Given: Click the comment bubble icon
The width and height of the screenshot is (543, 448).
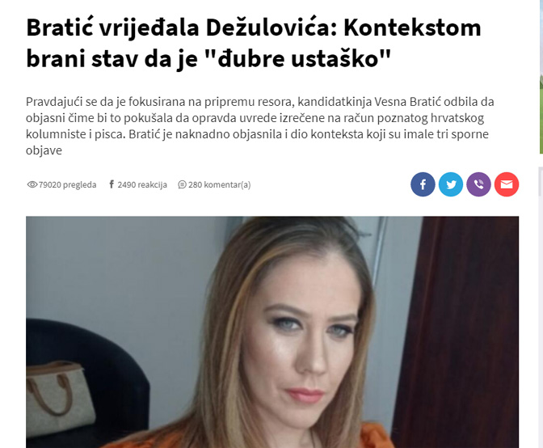Looking at the screenshot, I should (x=182, y=184).
